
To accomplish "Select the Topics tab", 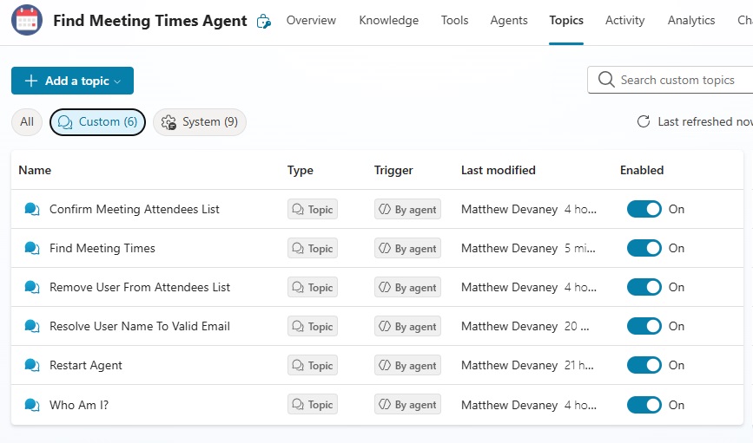I will pos(566,21).
